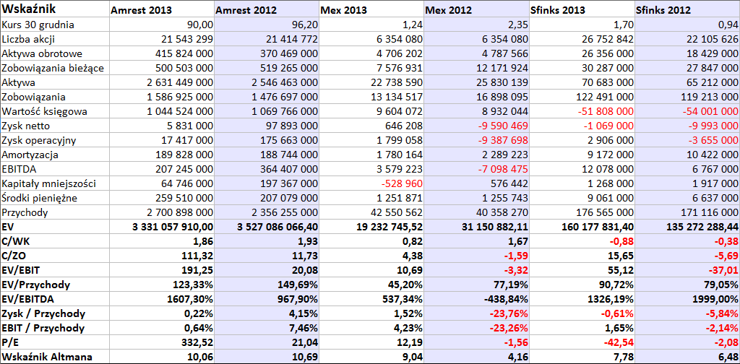Click the EV cell 3 331 057 910,00
Screen dimensions: 740x364
(161, 227)
